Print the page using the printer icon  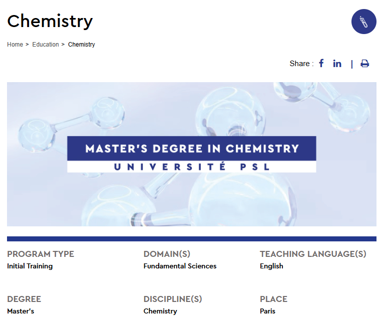coord(364,64)
